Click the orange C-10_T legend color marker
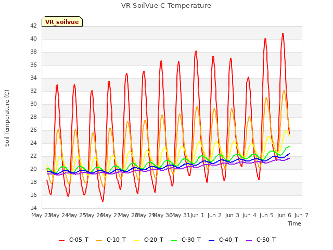 (x=99, y=241)
